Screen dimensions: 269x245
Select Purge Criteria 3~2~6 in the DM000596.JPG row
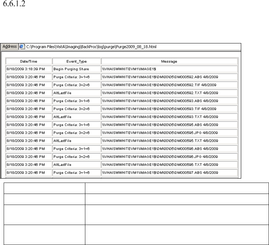pos(77,157)
